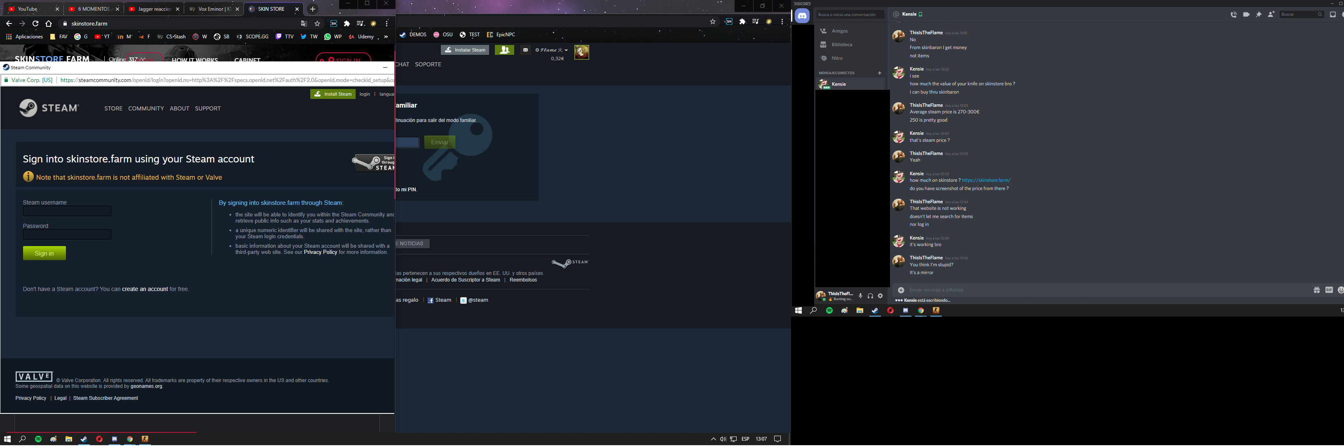Start a video call in Discord

tap(1246, 14)
